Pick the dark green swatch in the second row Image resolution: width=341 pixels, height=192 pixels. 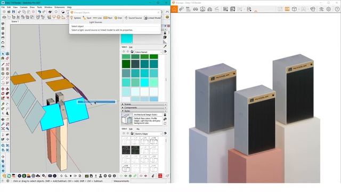tap(126, 64)
